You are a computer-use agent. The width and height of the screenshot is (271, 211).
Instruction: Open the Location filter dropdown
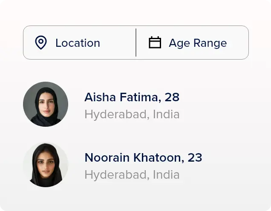80,43
